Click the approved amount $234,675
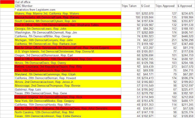Screen dimensions: 195x118 pyautogui.click(x=187, y=13)
